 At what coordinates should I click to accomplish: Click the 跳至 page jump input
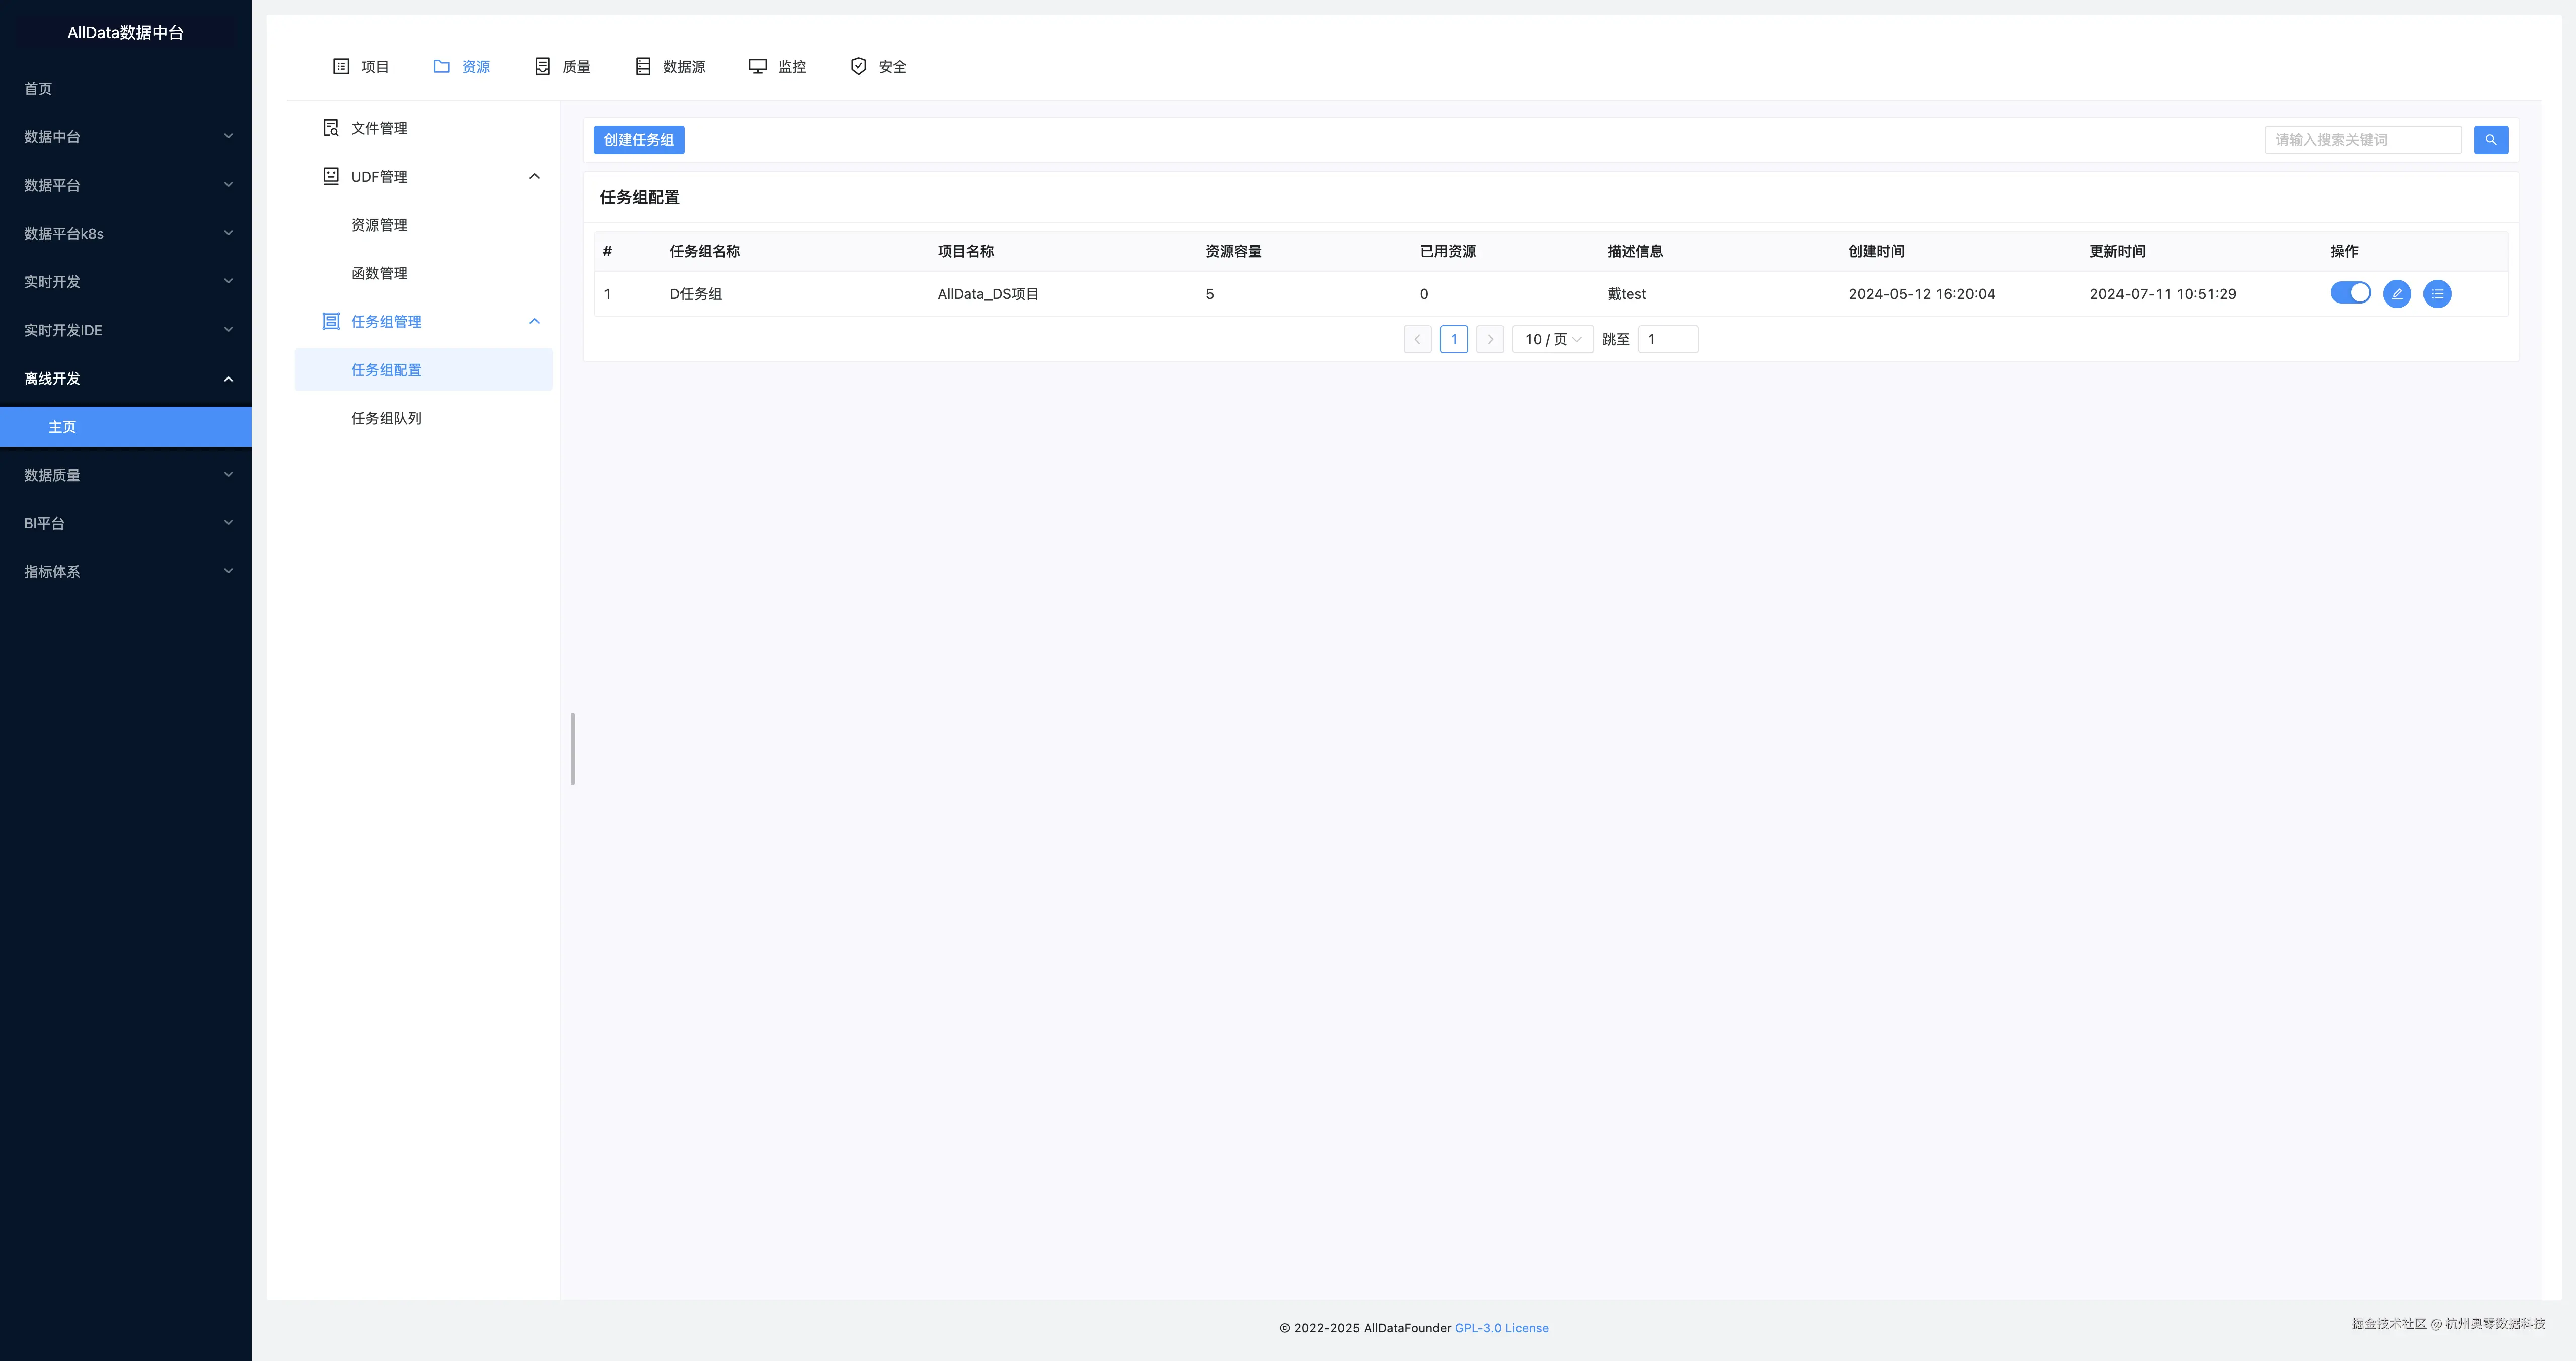(1668, 339)
